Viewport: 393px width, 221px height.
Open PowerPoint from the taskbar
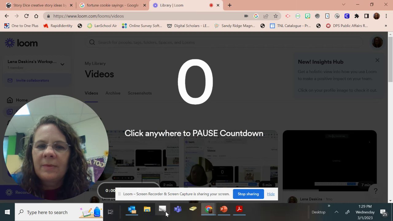pos(224,210)
